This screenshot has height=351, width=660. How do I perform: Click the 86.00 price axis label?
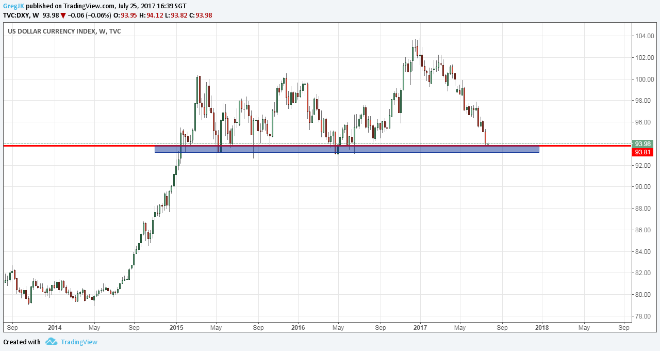point(642,230)
